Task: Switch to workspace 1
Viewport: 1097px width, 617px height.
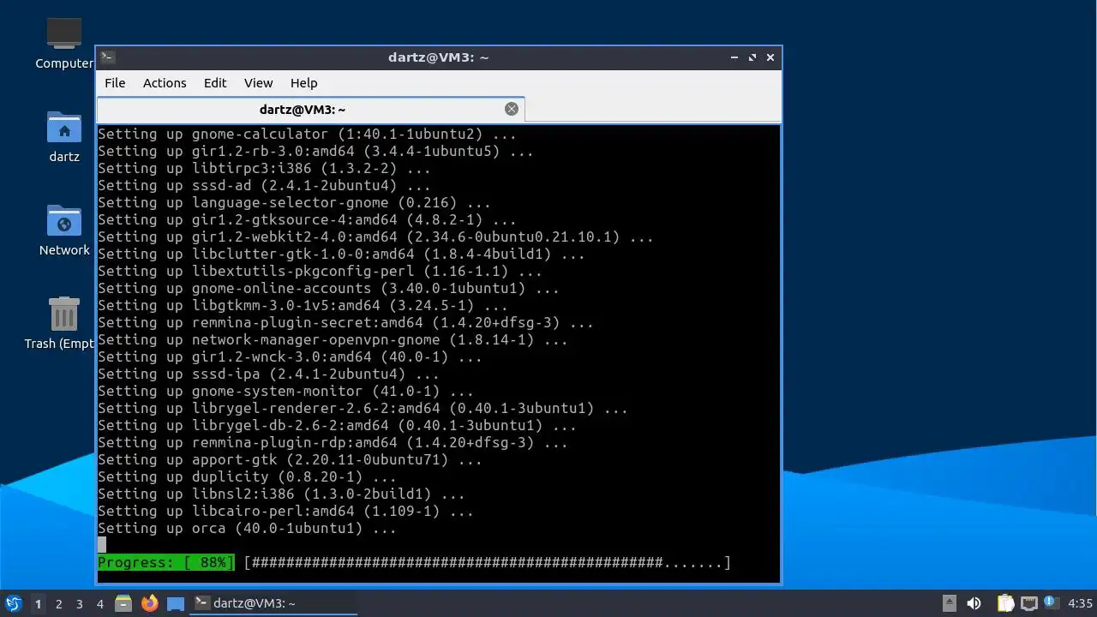Action: (x=38, y=604)
